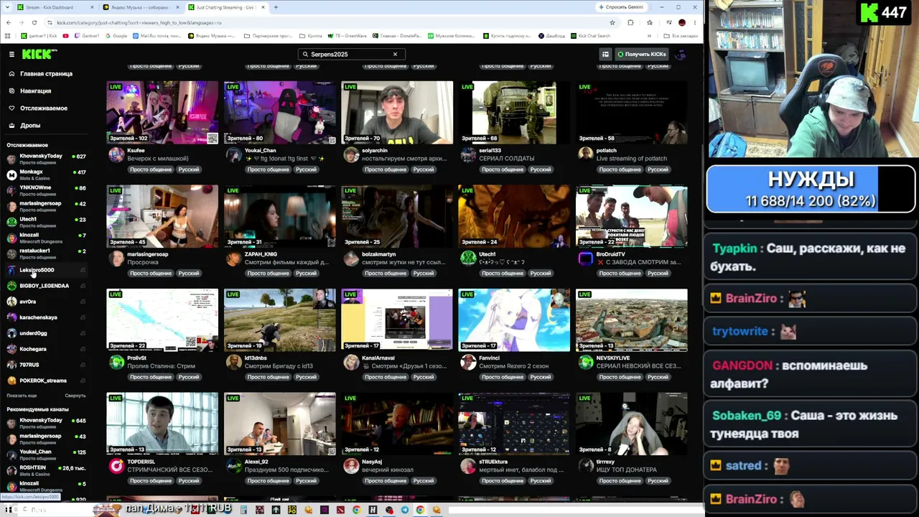
Task: Open the СЕРИАЛ СОЛДАТЫ stream thumbnail
Action: (514, 113)
